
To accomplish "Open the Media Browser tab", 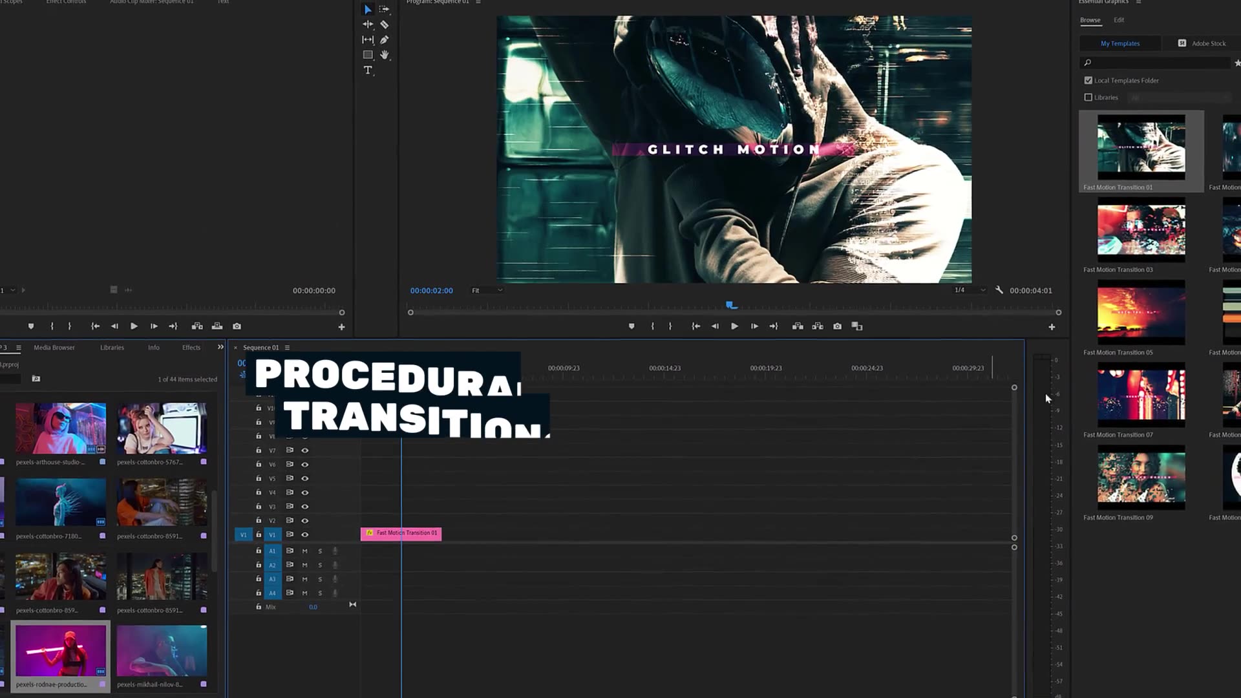I will click(x=54, y=348).
